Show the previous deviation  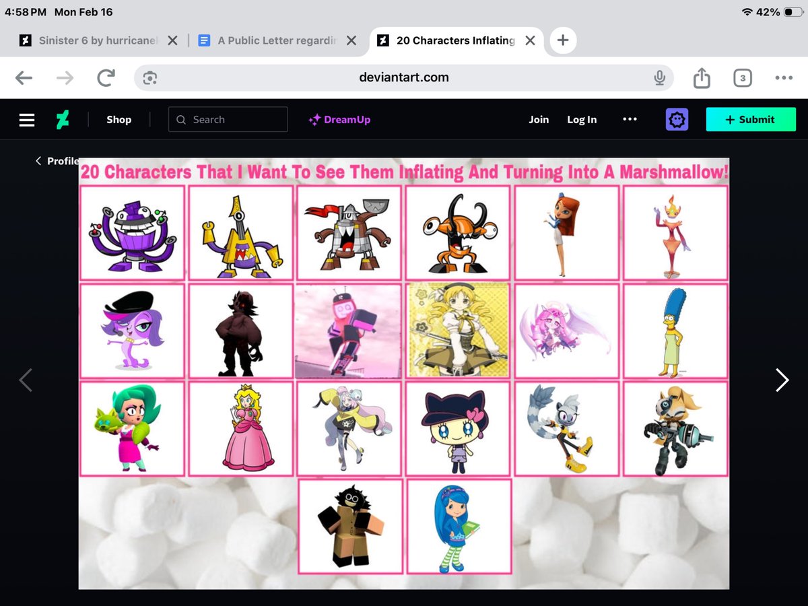(26, 380)
